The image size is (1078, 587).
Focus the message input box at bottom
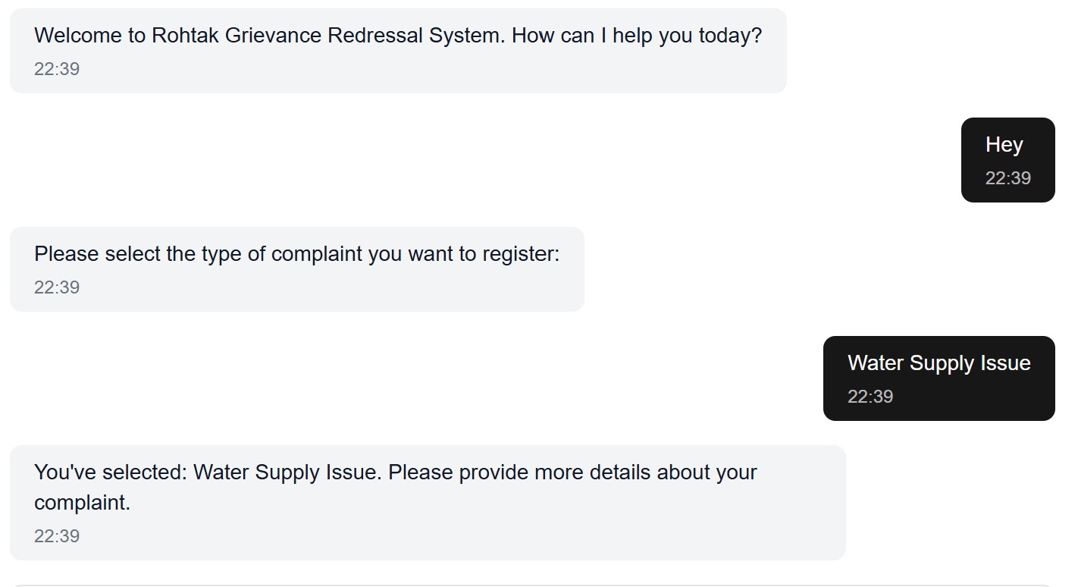[x=531, y=585]
